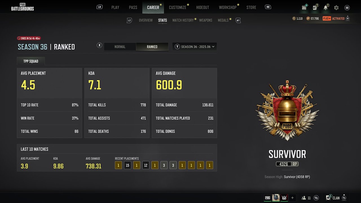Open the WORKSHOP menu
The width and height of the screenshot is (361, 203).
228,7
